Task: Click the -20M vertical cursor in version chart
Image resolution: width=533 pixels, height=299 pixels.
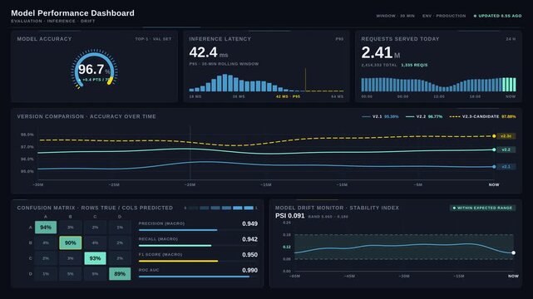Action: click(x=190, y=153)
